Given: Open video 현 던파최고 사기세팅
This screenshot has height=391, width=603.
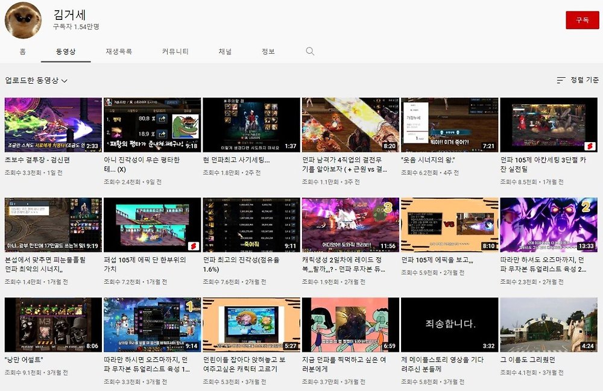Looking at the screenshot, I should coord(236,160).
